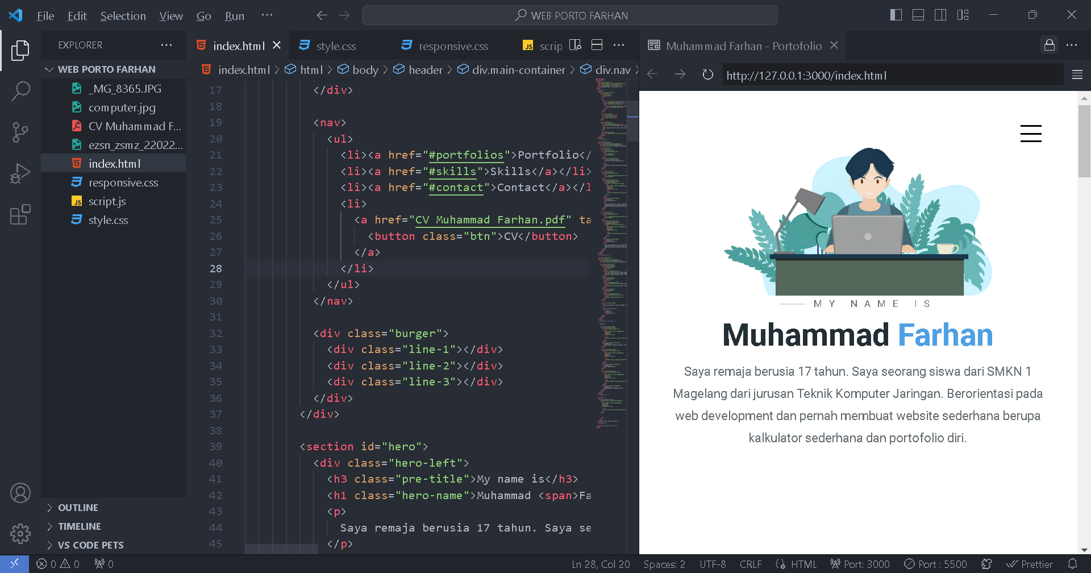The image size is (1091, 573).
Task: Click the hamburger menu in the preview page
Action: pos(1031,134)
